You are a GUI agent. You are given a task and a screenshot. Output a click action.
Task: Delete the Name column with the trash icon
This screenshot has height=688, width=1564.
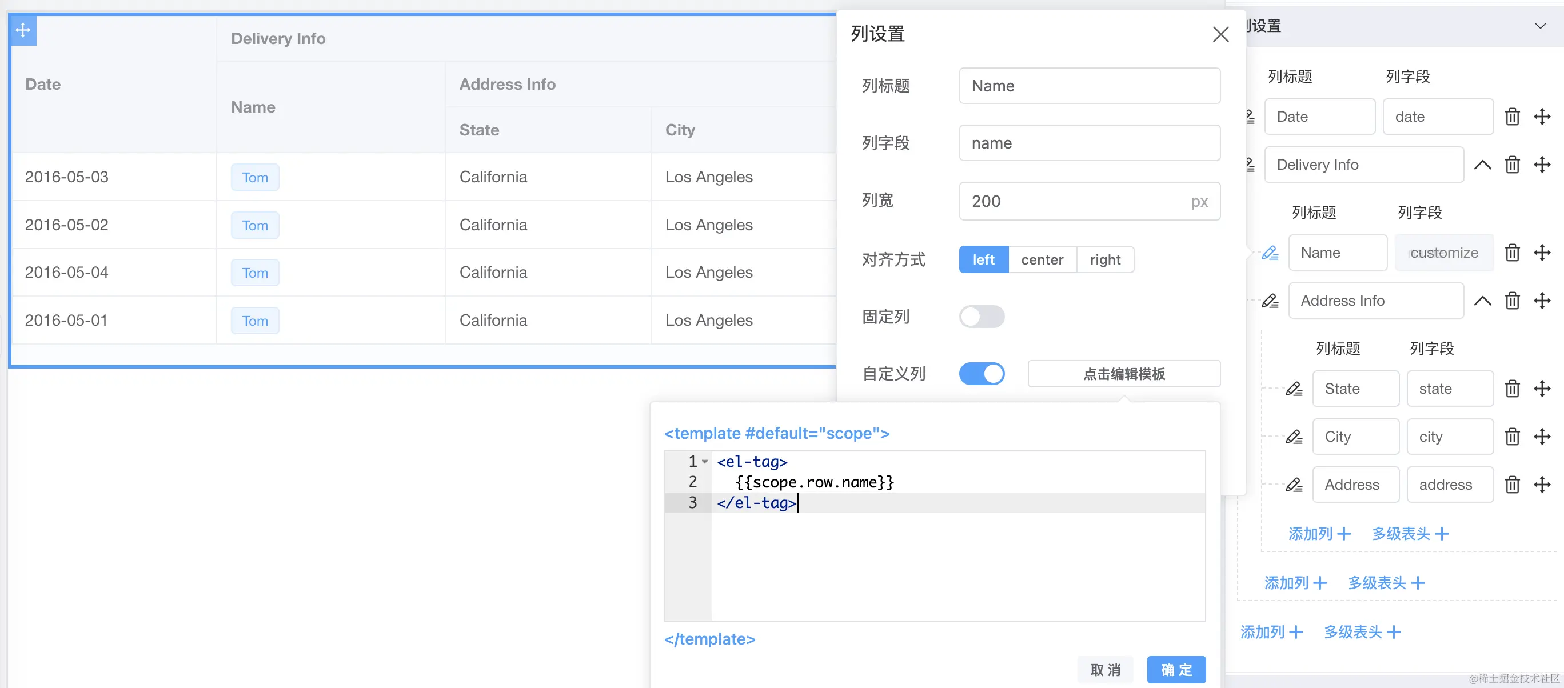[x=1513, y=253]
